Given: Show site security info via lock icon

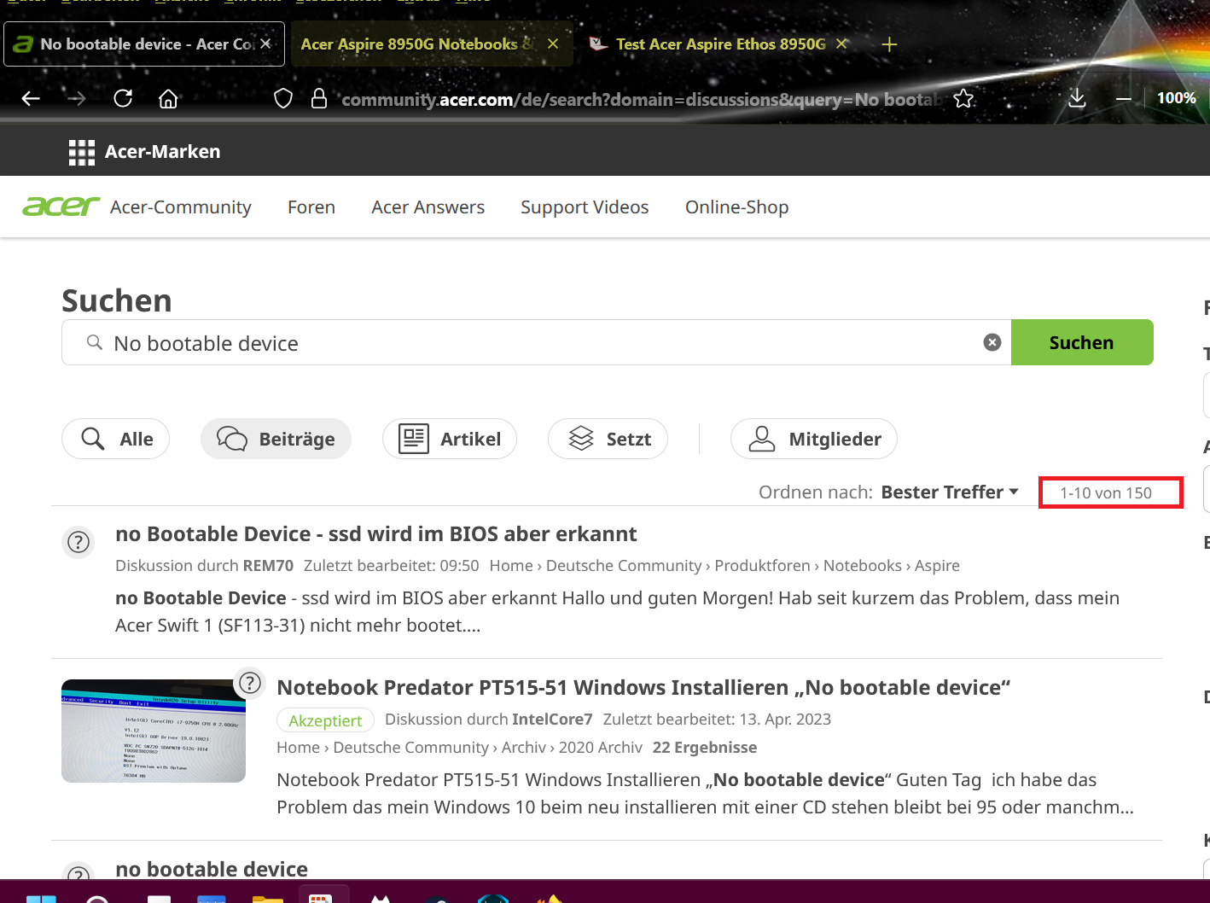Looking at the screenshot, I should point(319,99).
